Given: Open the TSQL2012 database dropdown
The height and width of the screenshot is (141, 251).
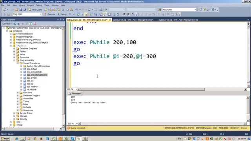Looking at the screenshot, I should (x=41, y=14).
